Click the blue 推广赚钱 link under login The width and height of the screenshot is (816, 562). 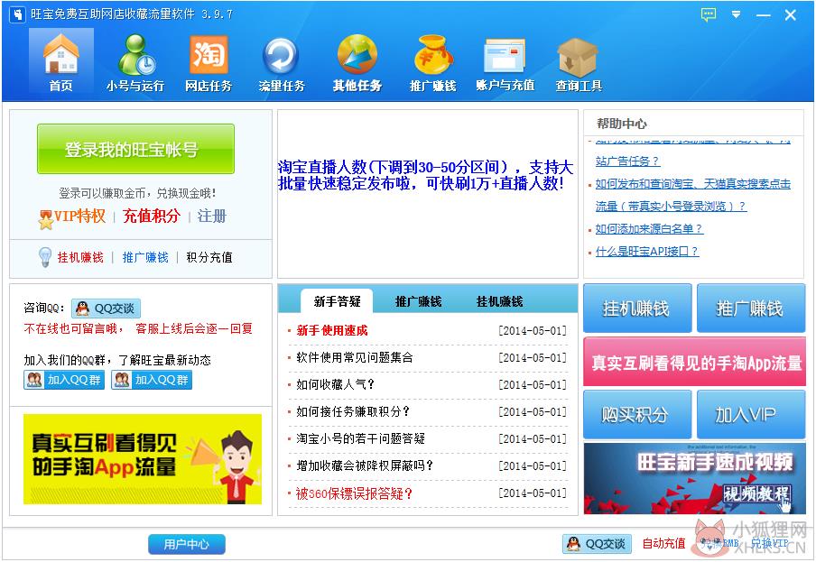coord(145,257)
